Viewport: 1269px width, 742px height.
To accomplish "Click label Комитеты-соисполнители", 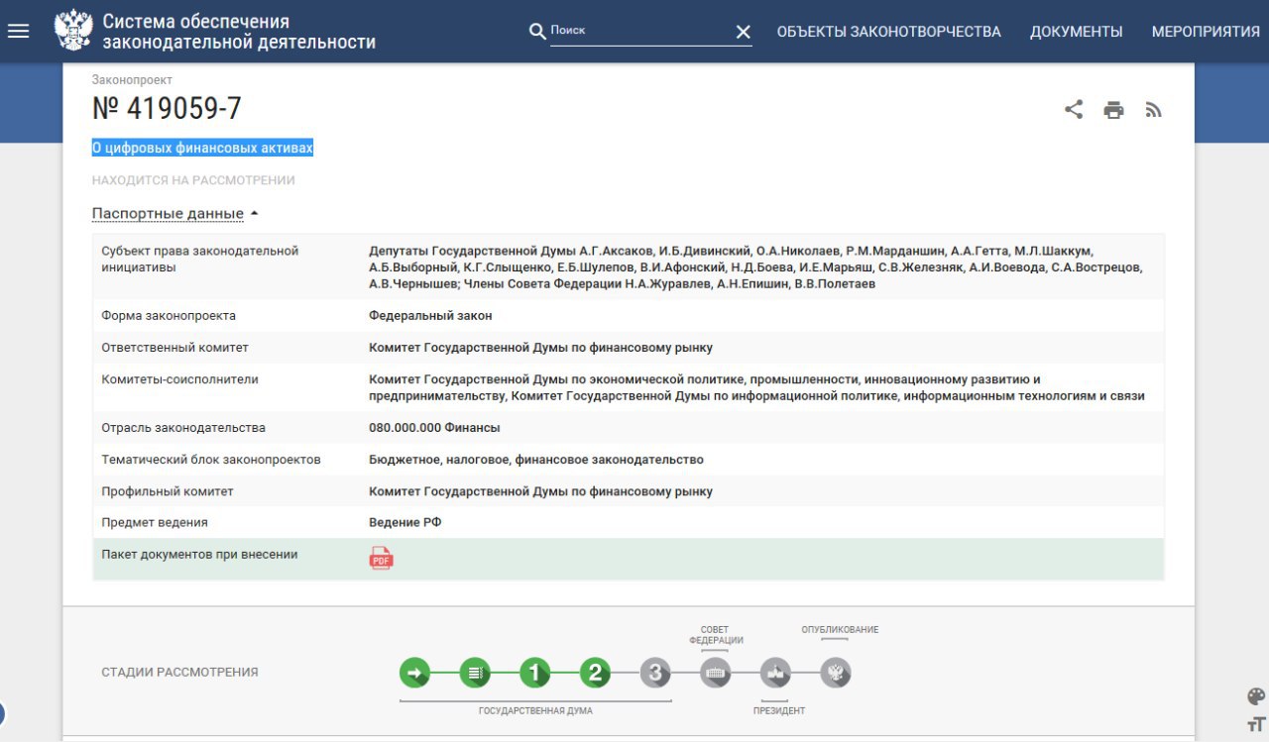I will [179, 379].
